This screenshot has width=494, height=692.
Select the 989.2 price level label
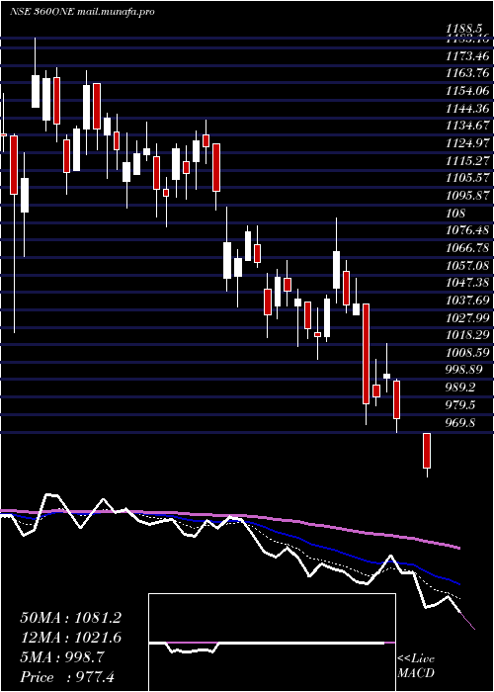461,388
